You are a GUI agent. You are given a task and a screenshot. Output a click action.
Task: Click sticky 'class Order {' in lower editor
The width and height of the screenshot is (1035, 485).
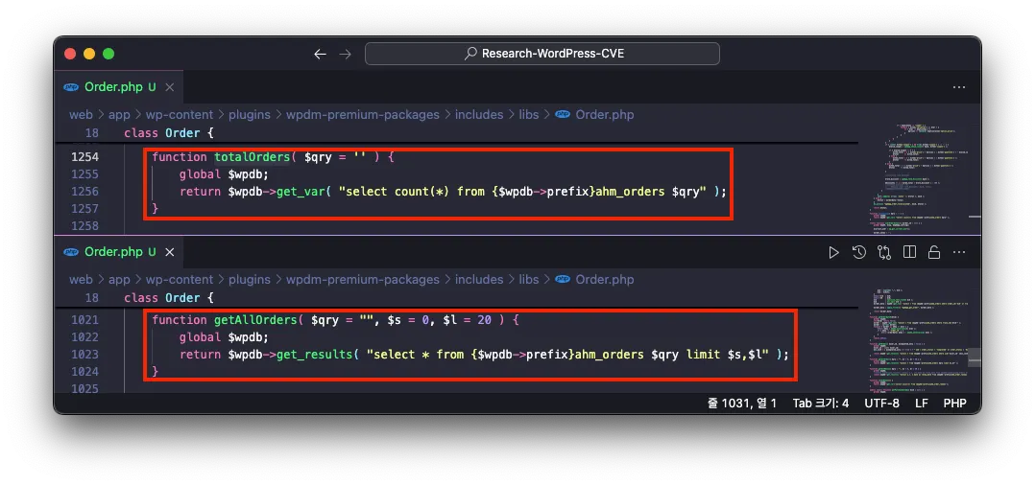pos(169,298)
